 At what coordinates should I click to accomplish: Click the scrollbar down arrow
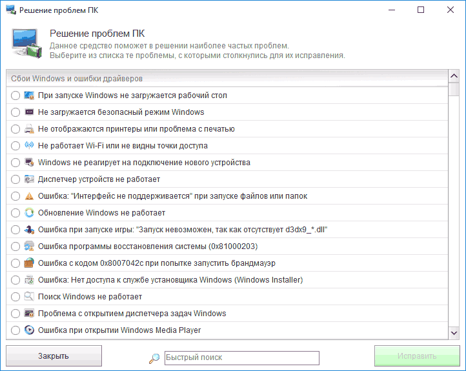454,333
